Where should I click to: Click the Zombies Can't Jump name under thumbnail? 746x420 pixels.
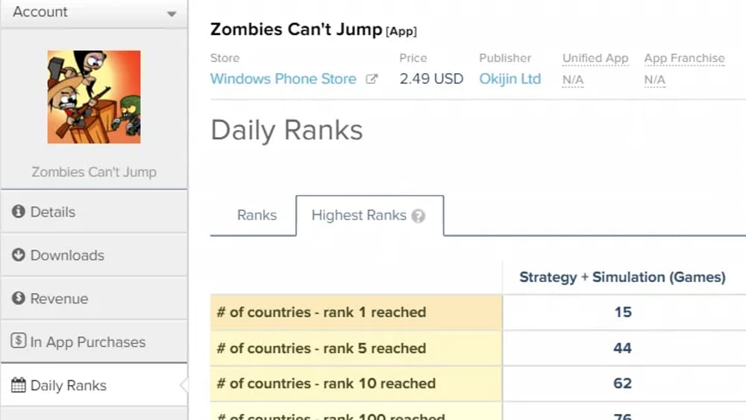[x=94, y=172]
